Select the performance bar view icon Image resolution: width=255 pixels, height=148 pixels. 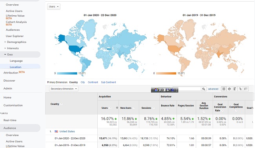235,89
